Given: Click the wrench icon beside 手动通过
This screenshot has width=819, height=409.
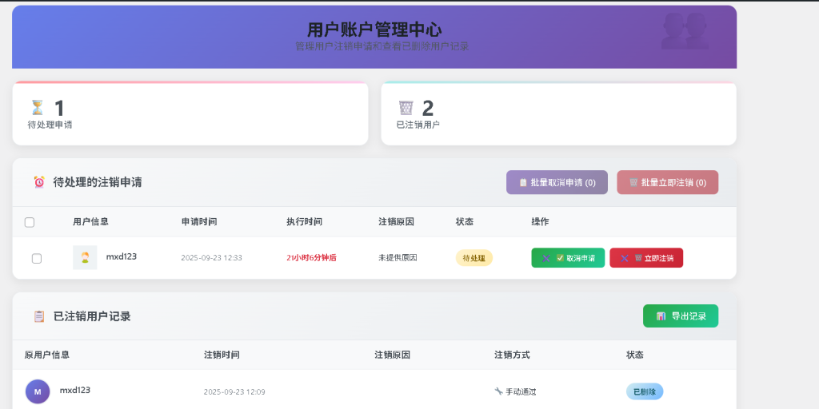Looking at the screenshot, I should (498, 391).
